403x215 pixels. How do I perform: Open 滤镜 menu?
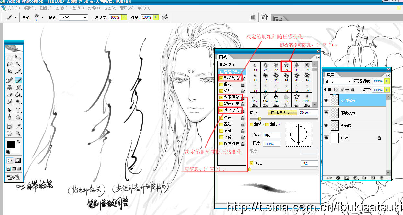point(94,8)
